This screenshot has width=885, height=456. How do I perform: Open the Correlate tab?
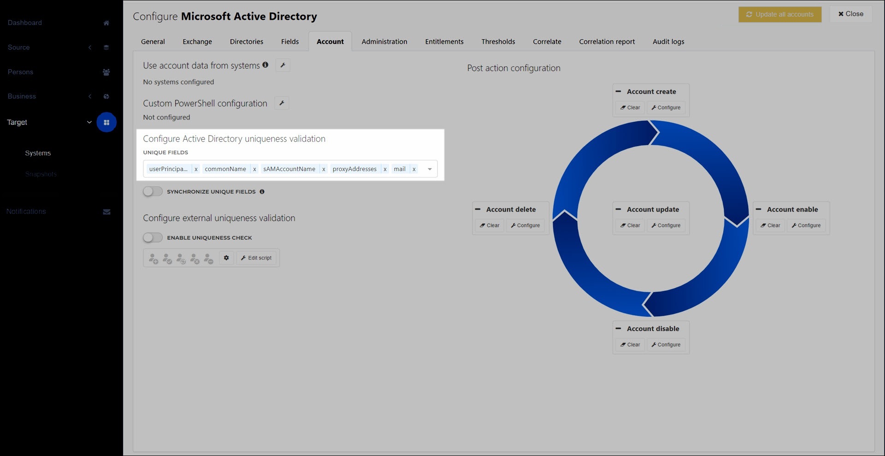[x=547, y=41]
